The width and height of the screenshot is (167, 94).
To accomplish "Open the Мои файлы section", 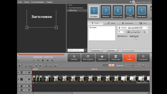I will click(x=88, y=58).
